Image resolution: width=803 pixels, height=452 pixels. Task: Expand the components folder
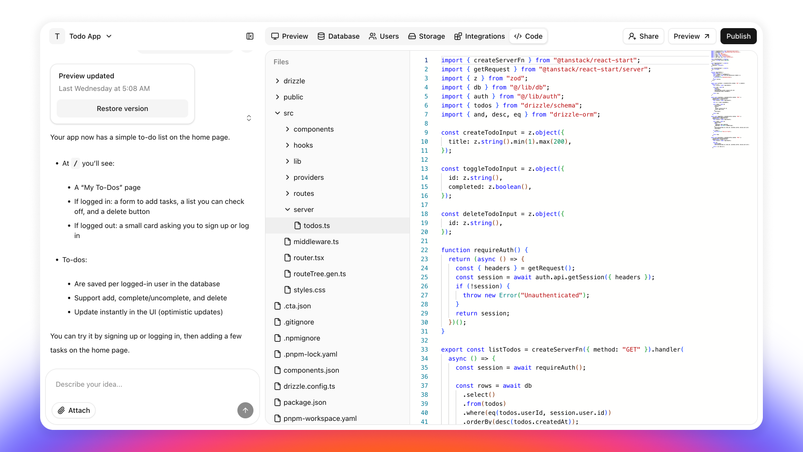point(313,129)
